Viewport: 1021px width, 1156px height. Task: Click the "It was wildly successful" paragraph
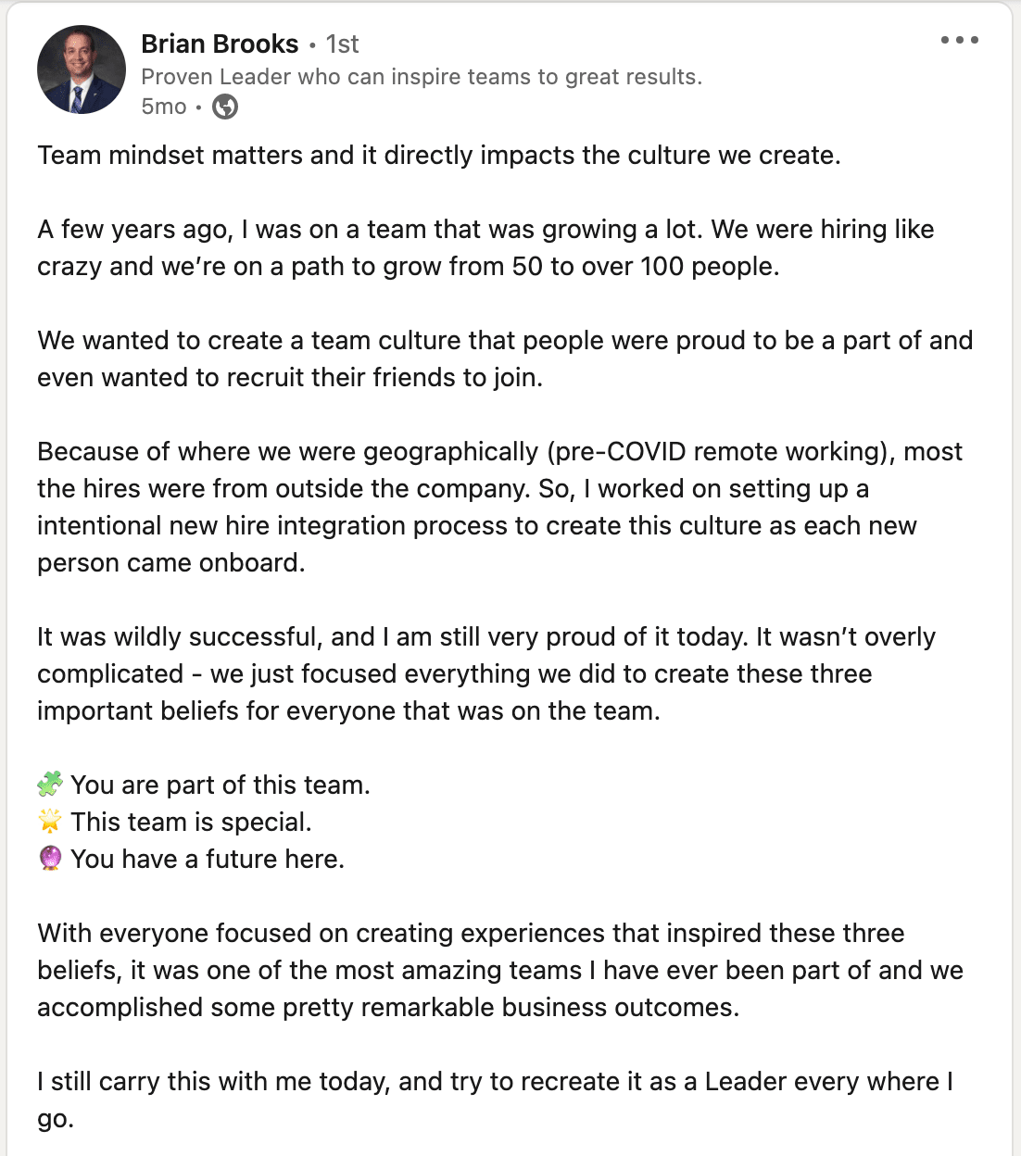486,673
